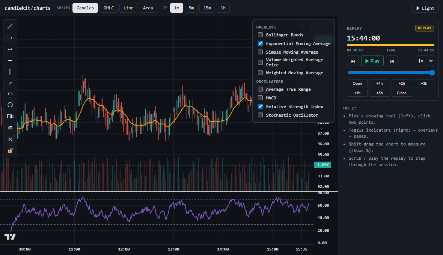Pick the vertical line tool
This screenshot has width=443, height=255.
pos(10,72)
